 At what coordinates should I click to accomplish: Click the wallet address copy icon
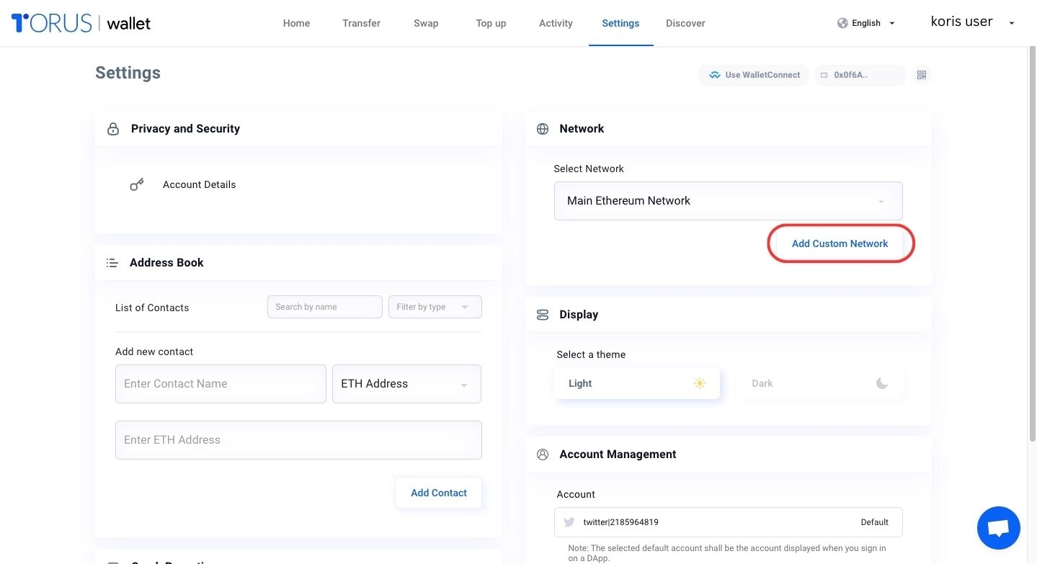(x=824, y=75)
